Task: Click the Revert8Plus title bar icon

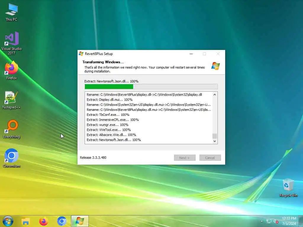Action: [81, 54]
